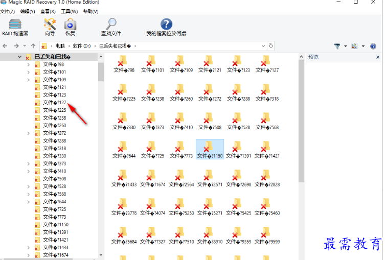Select folder 文件?3776 in file grid
This screenshot has width=386, height=260.
124,207
